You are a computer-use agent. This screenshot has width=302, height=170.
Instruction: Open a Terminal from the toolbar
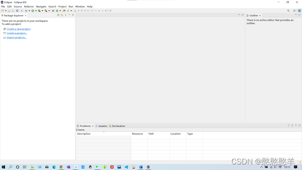17,11
